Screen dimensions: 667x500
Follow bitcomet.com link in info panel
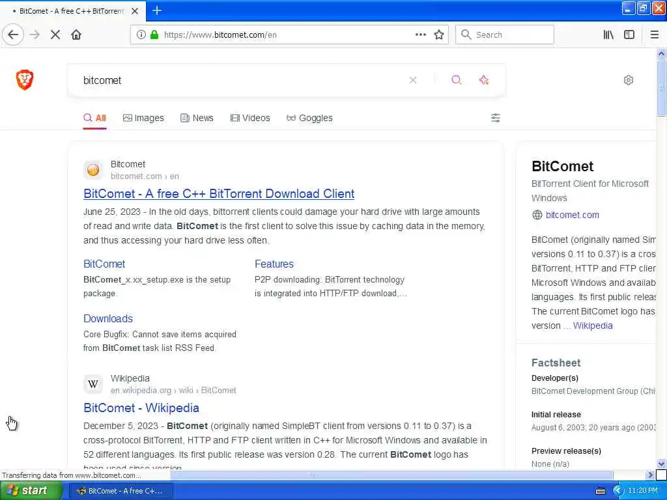tap(572, 215)
